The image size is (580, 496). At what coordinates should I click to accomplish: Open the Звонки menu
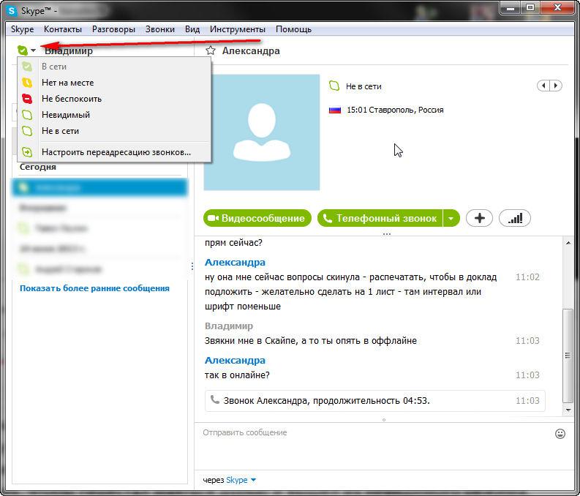[159, 29]
